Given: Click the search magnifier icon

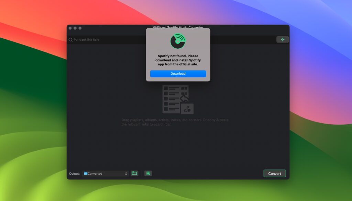Looking at the screenshot, I should [x=71, y=39].
